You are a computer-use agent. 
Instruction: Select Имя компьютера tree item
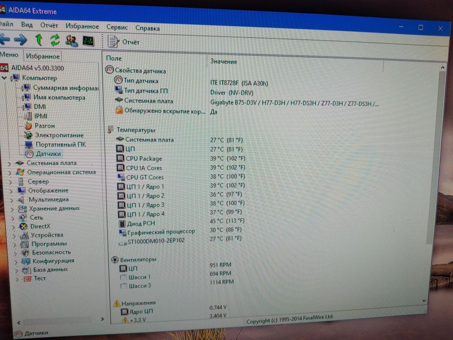tap(59, 98)
